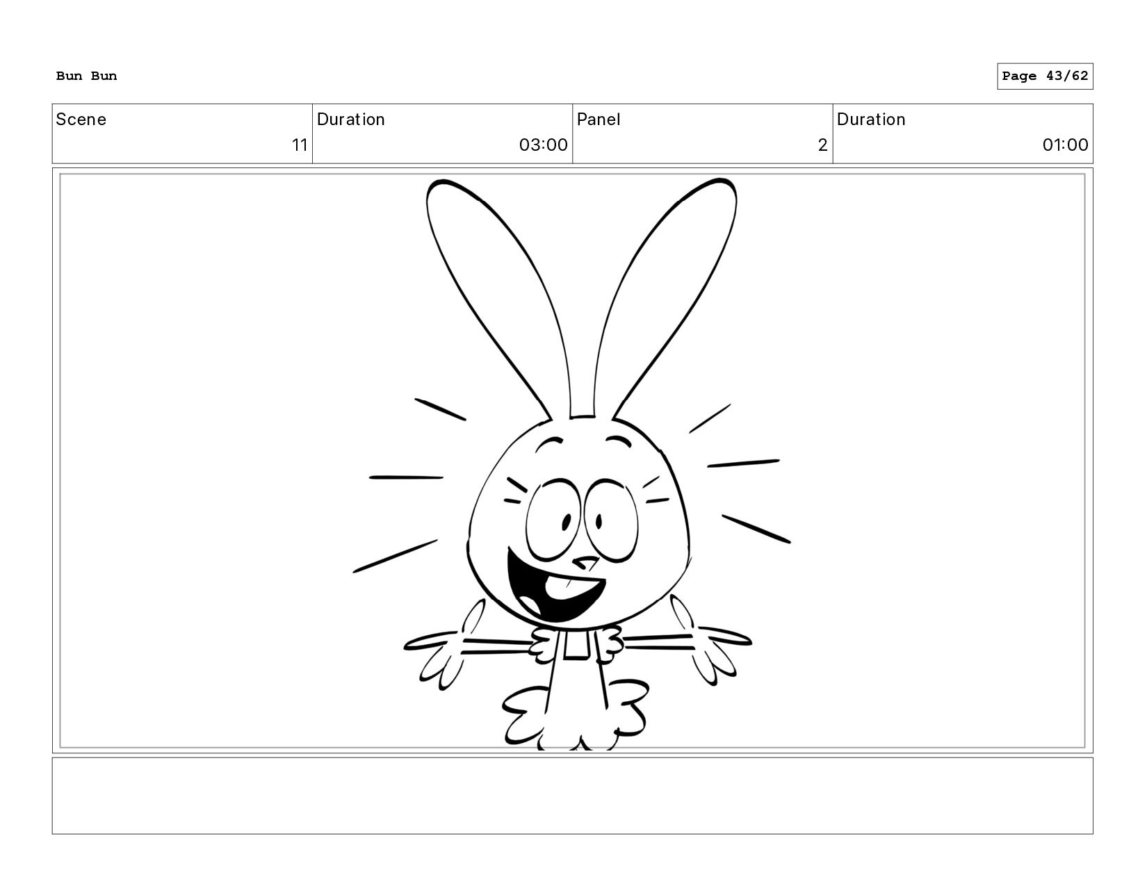1147x886 pixels.
Task: Click the scene duration value '03:00'
Action: point(543,145)
